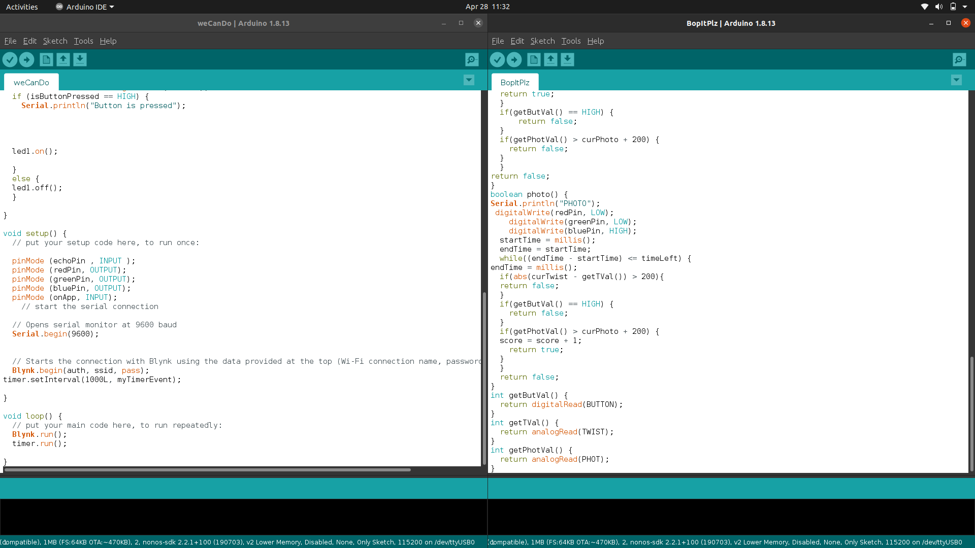This screenshot has width=975, height=548.
Task: Open Arduino IDE application menu in top bar
Action: (85, 7)
